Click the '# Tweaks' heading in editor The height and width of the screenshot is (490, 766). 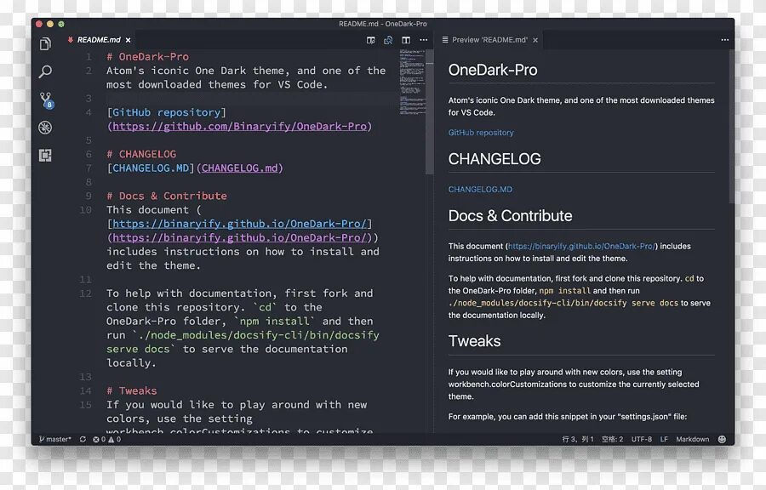click(x=132, y=391)
